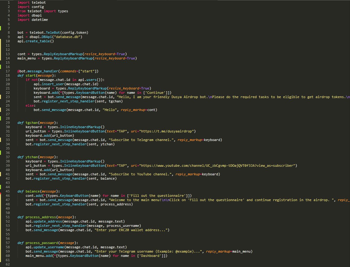
Task: Click the "database.db" string literal
Action: [x=67, y=37]
